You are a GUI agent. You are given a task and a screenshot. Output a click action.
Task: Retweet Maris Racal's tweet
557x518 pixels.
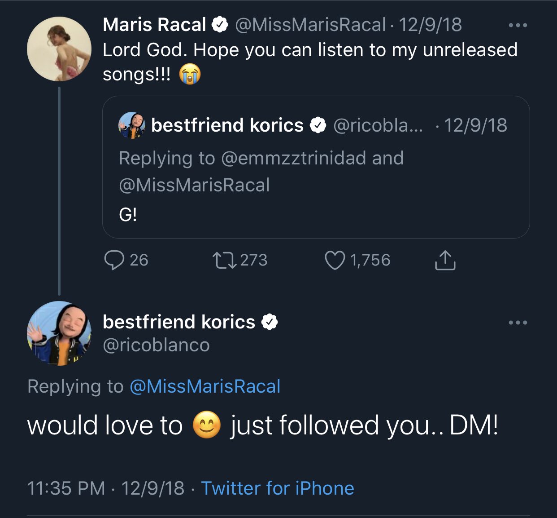(x=224, y=260)
